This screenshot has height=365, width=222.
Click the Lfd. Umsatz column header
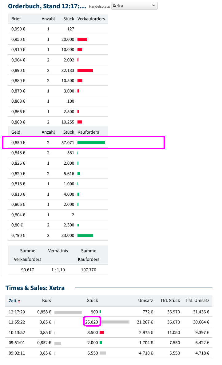tap(197, 301)
